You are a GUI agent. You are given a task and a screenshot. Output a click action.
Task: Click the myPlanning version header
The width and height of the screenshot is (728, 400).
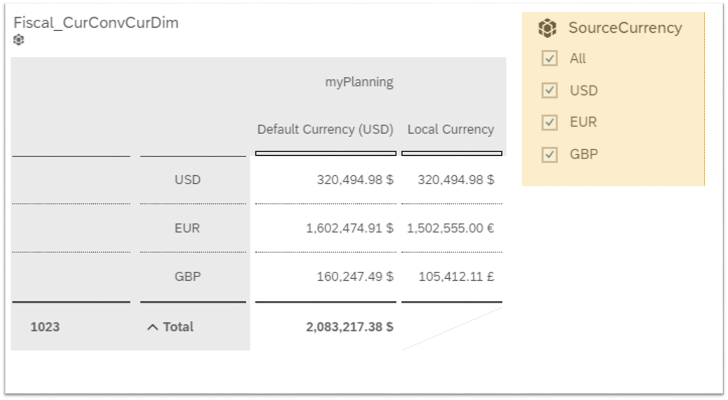[359, 82]
